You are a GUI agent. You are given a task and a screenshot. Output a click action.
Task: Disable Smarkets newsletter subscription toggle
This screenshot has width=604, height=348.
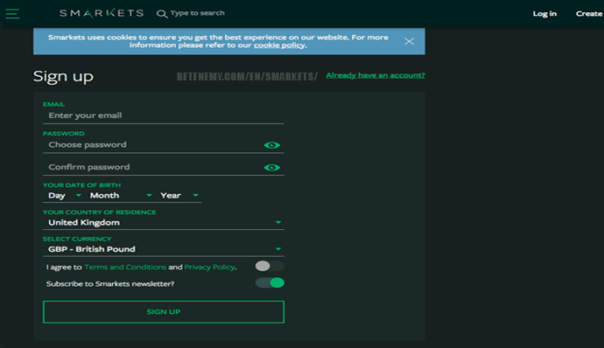[270, 283]
